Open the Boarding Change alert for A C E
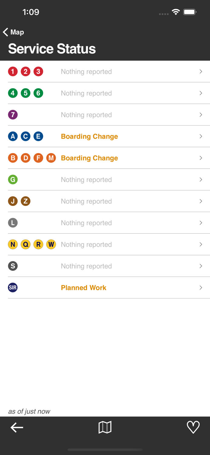The width and height of the screenshot is (210, 455). pyautogui.click(x=89, y=136)
